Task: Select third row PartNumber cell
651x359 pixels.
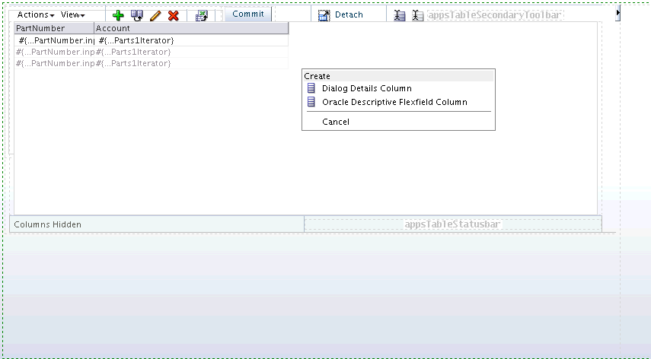Action: (56, 63)
